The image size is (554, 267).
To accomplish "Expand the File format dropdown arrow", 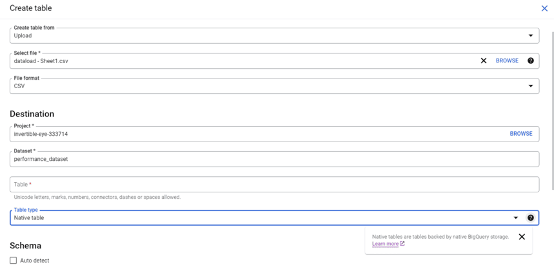I will pyautogui.click(x=530, y=86).
